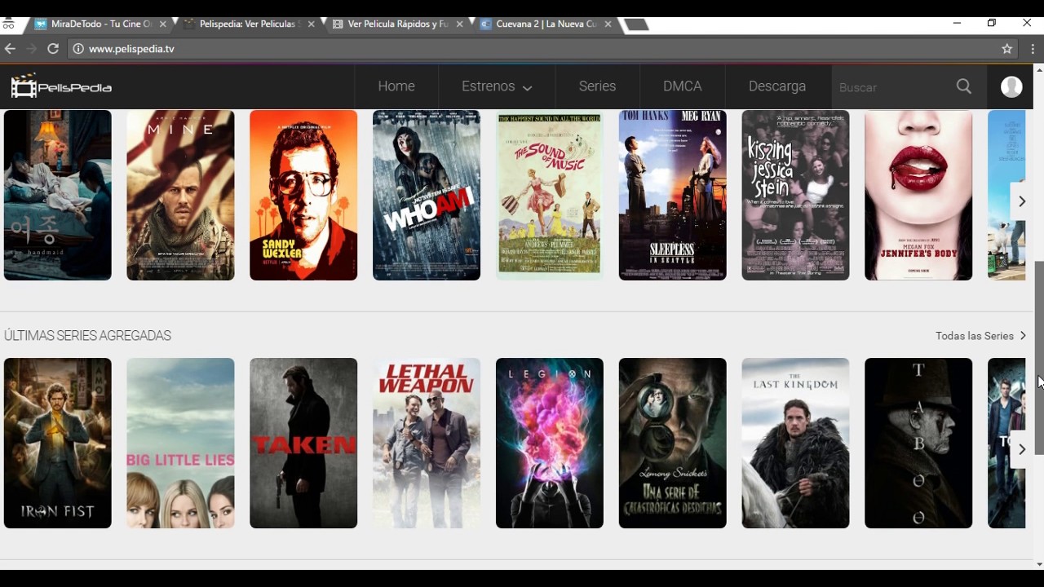
Task: Open the Iron Fist series poster
Action: pyautogui.click(x=57, y=443)
